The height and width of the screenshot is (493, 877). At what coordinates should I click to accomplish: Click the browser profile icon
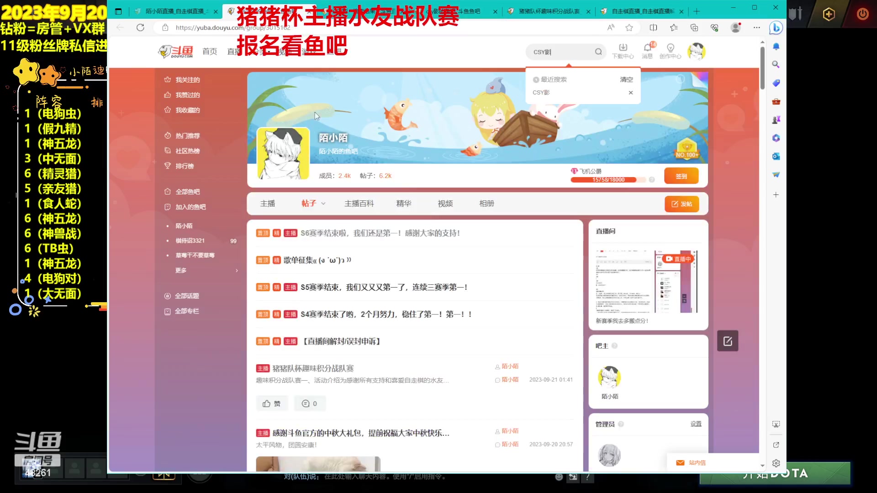click(x=735, y=28)
